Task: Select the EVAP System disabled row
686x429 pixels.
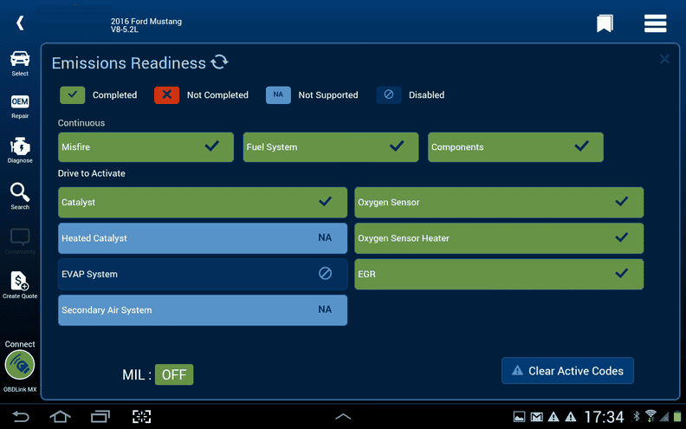Action: 203,274
